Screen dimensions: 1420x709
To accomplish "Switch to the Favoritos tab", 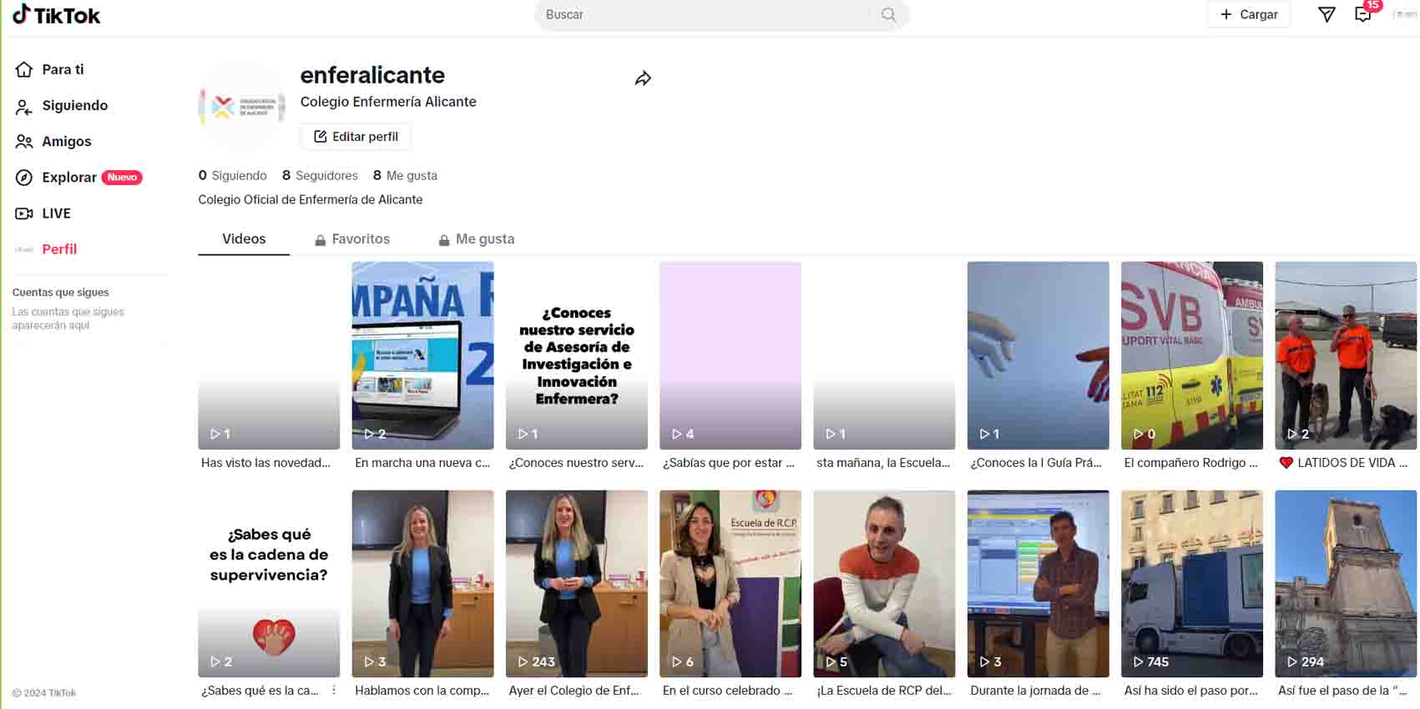I will 352,239.
